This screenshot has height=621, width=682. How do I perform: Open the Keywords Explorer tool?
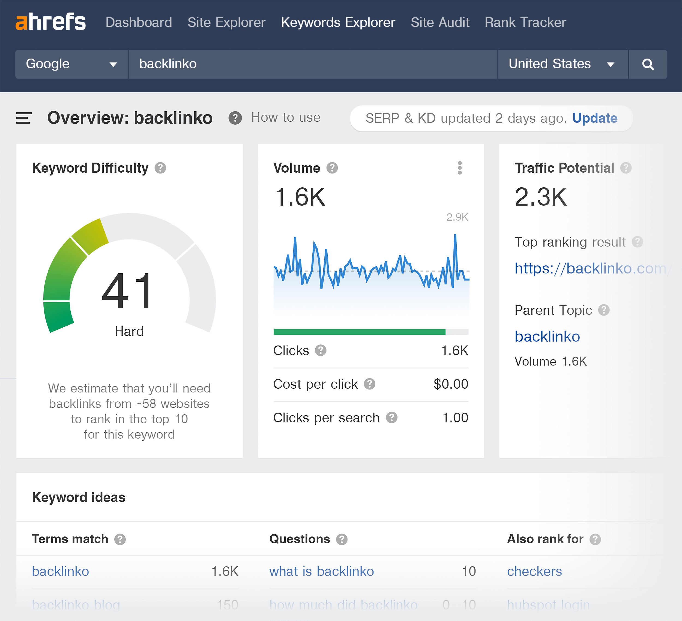339,23
